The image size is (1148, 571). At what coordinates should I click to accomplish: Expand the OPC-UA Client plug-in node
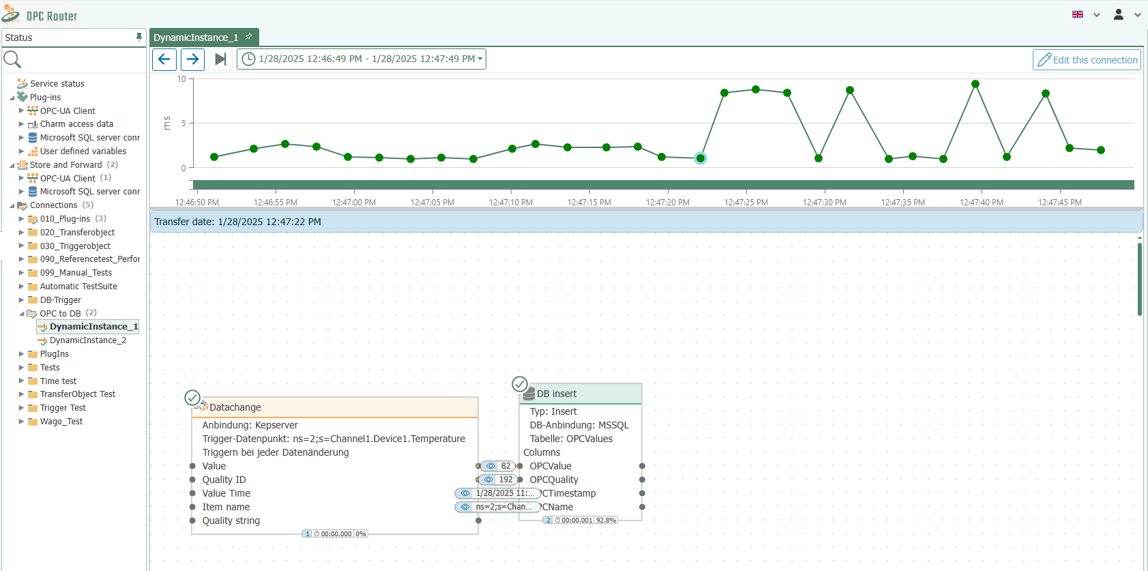click(x=21, y=111)
